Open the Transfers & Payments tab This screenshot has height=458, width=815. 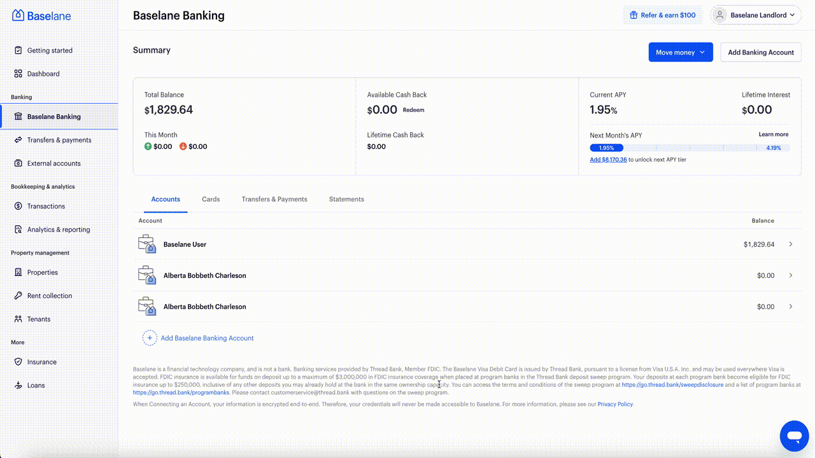pos(274,199)
